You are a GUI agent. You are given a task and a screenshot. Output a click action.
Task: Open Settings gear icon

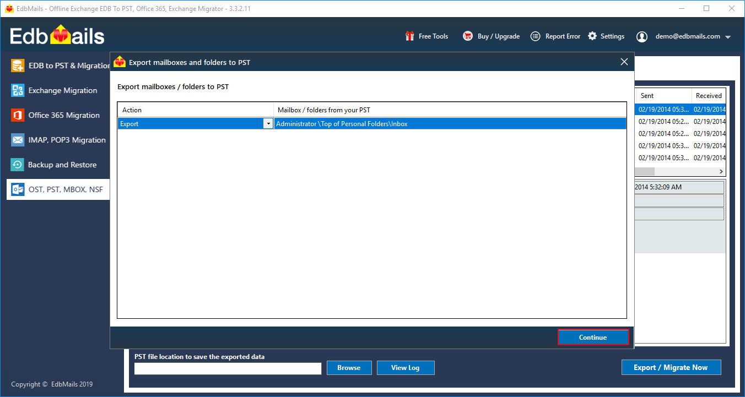[x=592, y=36]
